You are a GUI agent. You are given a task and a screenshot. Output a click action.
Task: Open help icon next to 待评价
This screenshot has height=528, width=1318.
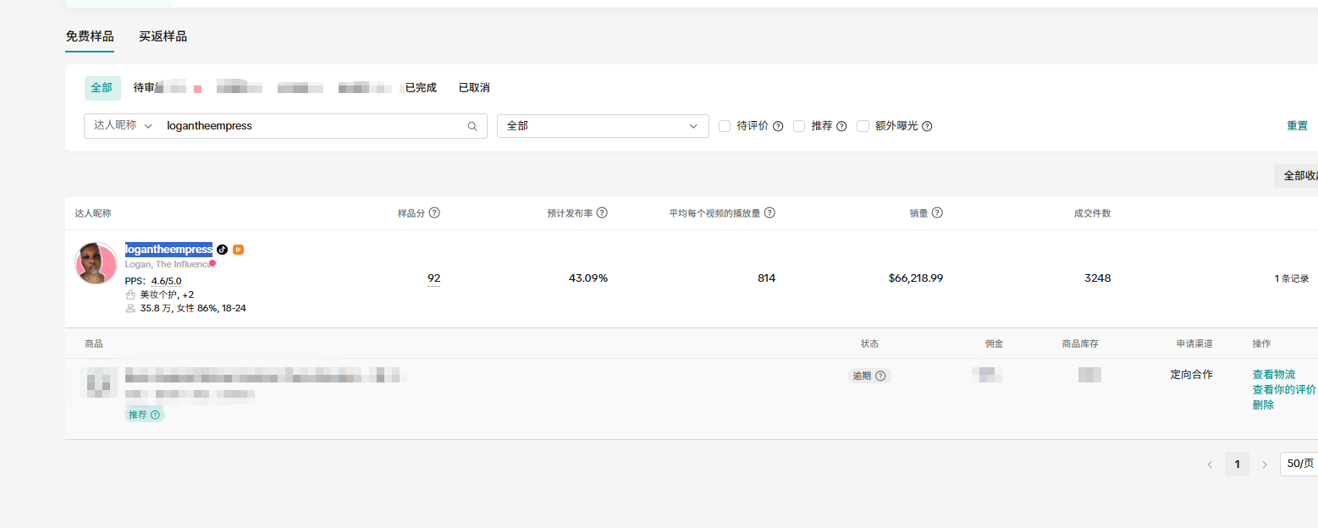[778, 126]
